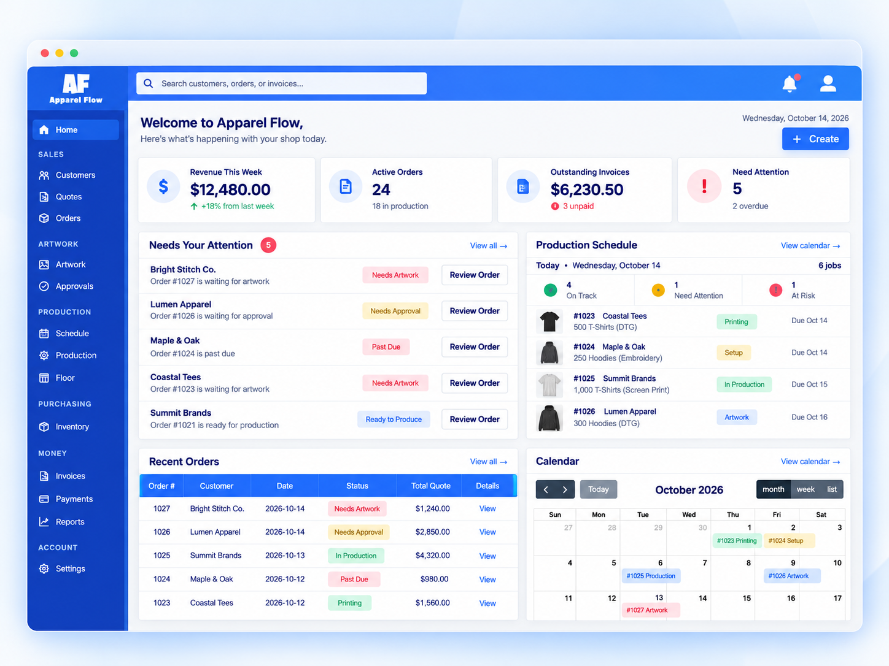Click the Create button
This screenshot has height=666, width=889.
[x=815, y=139]
